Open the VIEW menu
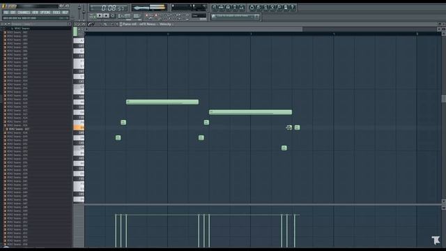 [x=35, y=13]
